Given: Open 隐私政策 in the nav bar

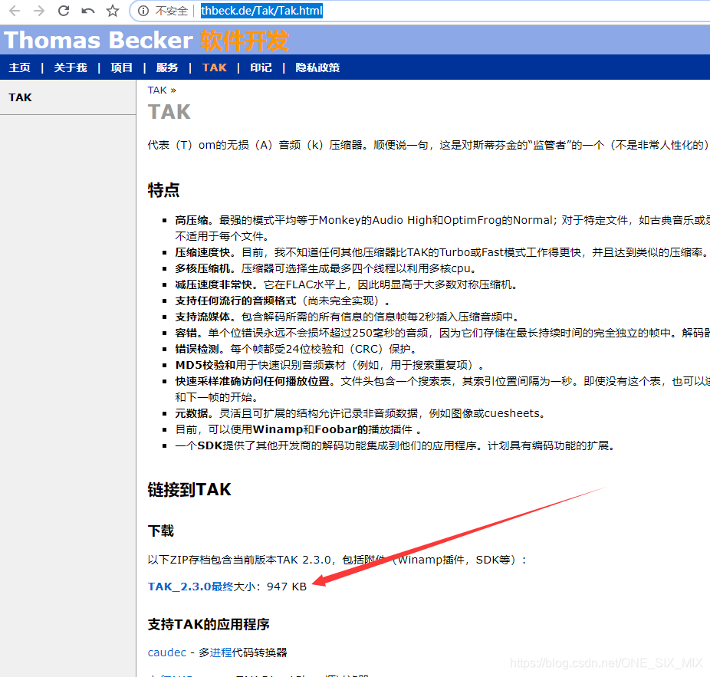Looking at the screenshot, I should 317,67.
